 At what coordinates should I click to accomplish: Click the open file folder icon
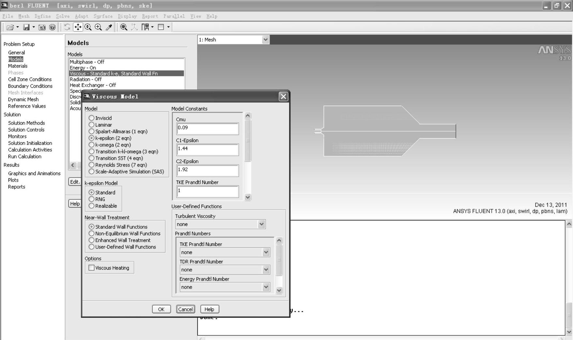[10, 27]
